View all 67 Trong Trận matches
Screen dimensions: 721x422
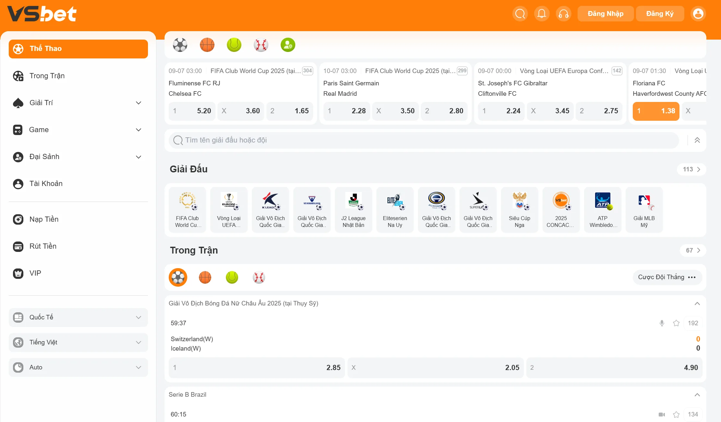pyautogui.click(x=693, y=250)
